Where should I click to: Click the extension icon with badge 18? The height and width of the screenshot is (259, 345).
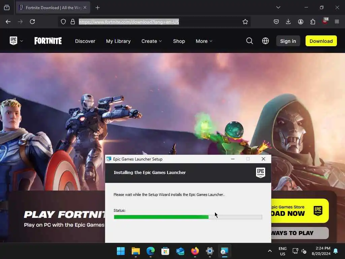pyautogui.click(x=325, y=21)
